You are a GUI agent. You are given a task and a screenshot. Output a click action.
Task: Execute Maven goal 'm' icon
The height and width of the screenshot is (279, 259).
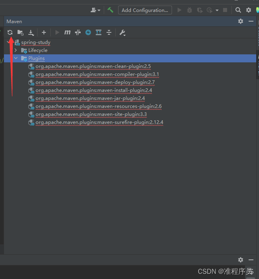(67, 32)
